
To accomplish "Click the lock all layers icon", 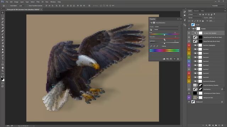I will (x=203, y=21).
